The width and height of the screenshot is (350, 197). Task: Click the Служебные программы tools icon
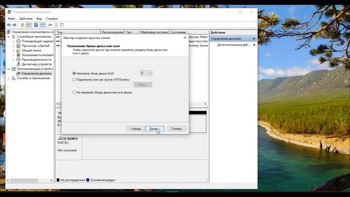[14, 37]
